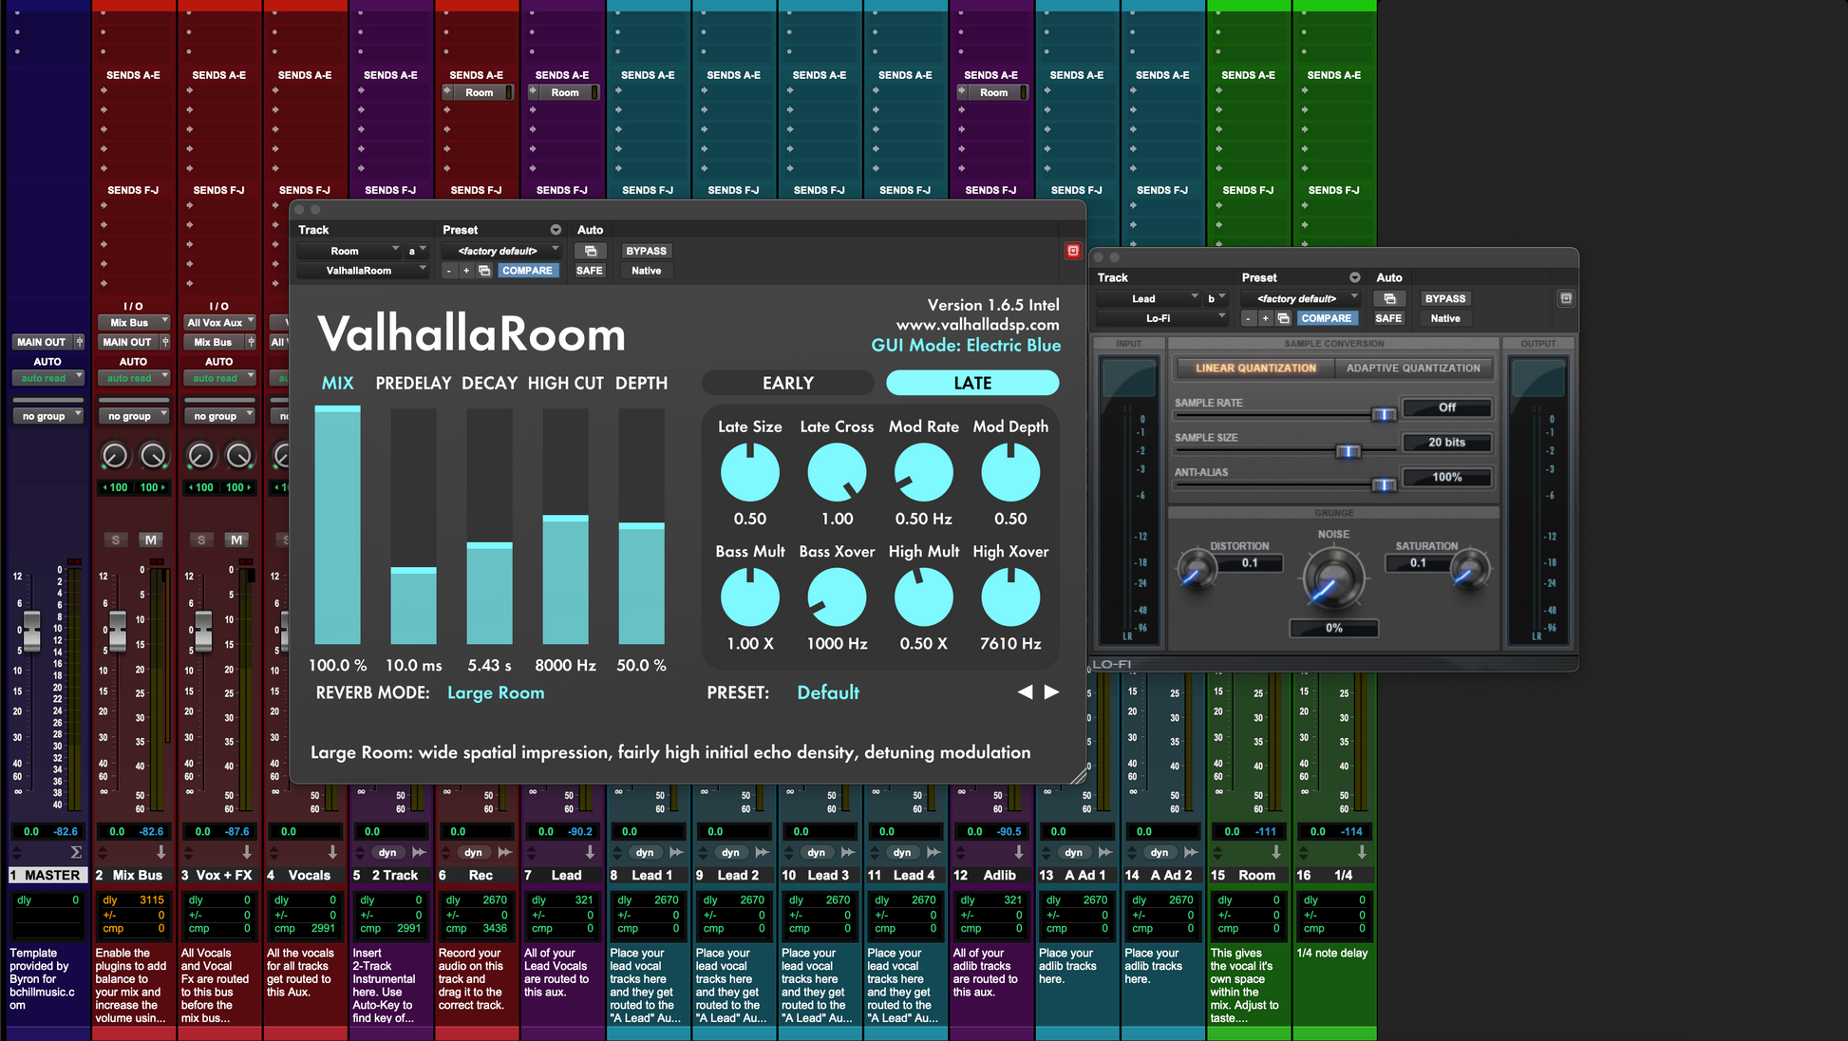Toggle SAFE in the Lo-Fi plugin window
Screen dimensions: 1848x1041
[x=1388, y=318]
